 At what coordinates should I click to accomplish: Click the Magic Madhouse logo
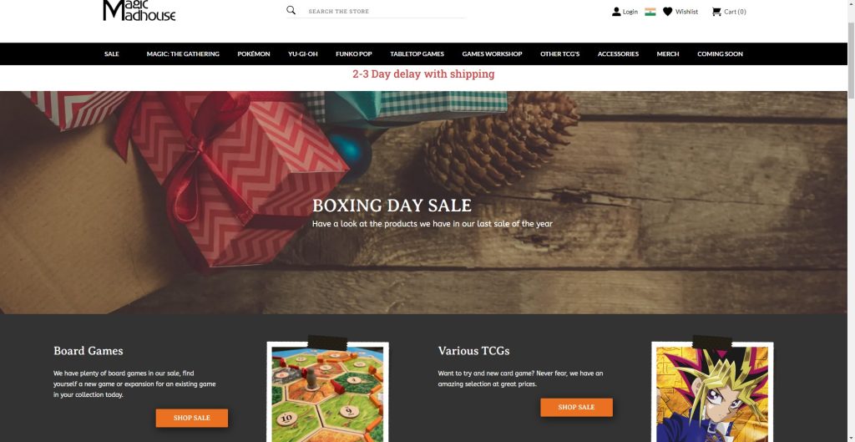(x=139, y=10)
